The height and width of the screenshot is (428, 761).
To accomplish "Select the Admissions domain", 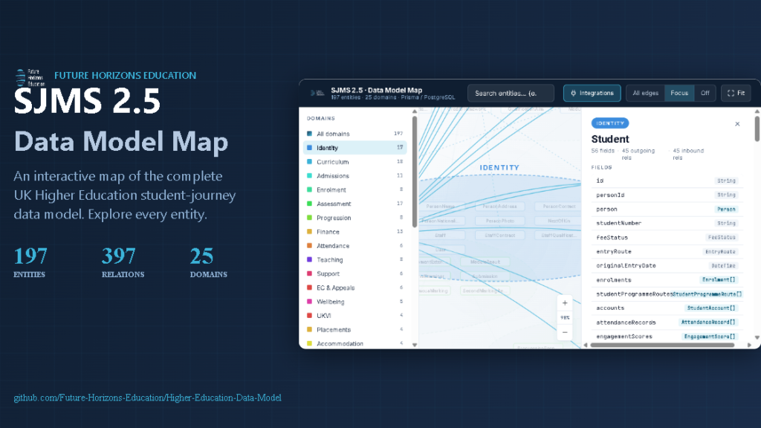I will 354,175.
